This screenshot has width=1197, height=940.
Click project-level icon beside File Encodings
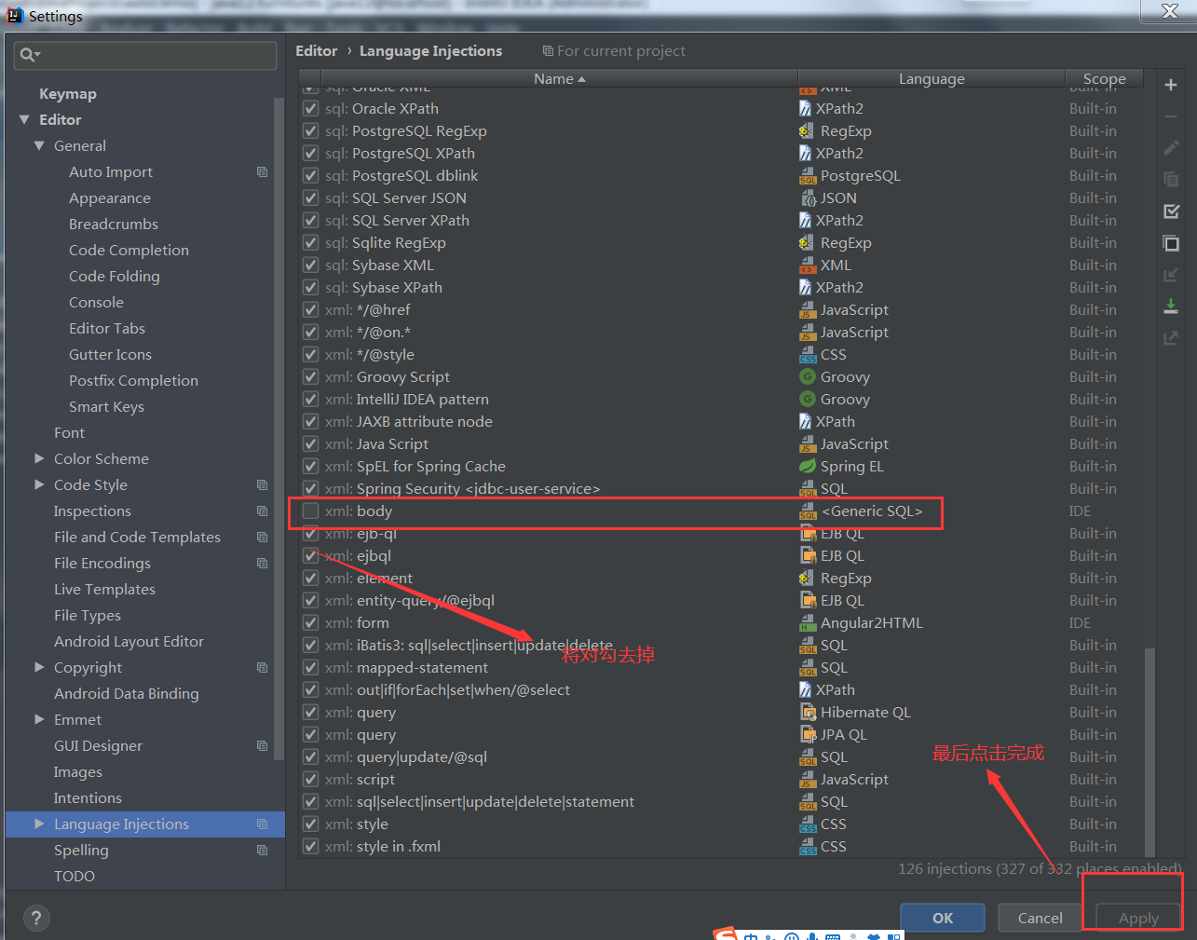tap(262, 564)
